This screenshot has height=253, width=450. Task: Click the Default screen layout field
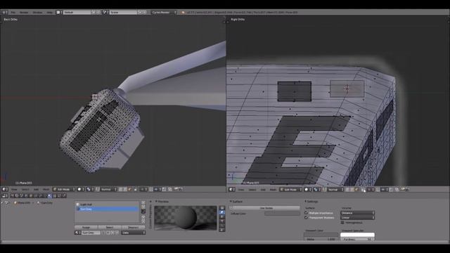[x=77, y=13]
